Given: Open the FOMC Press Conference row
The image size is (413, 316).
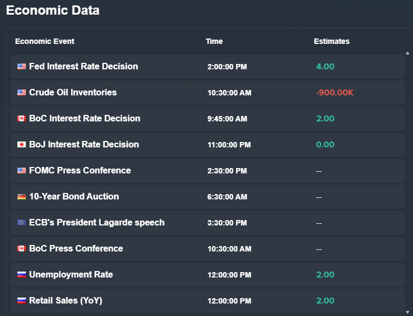Looking at the screenshot, I should [208, 171].
